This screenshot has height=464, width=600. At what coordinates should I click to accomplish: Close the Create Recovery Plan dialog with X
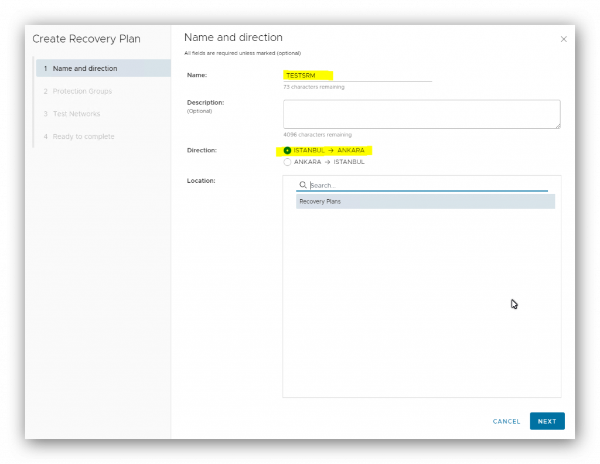tap(563, 39)
